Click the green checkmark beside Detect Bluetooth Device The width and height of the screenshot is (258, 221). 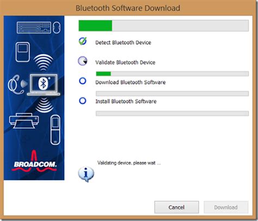[83, 41]
